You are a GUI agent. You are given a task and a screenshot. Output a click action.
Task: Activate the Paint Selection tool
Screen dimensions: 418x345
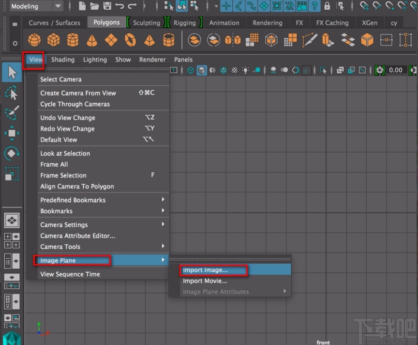click(x=12, y=113)
